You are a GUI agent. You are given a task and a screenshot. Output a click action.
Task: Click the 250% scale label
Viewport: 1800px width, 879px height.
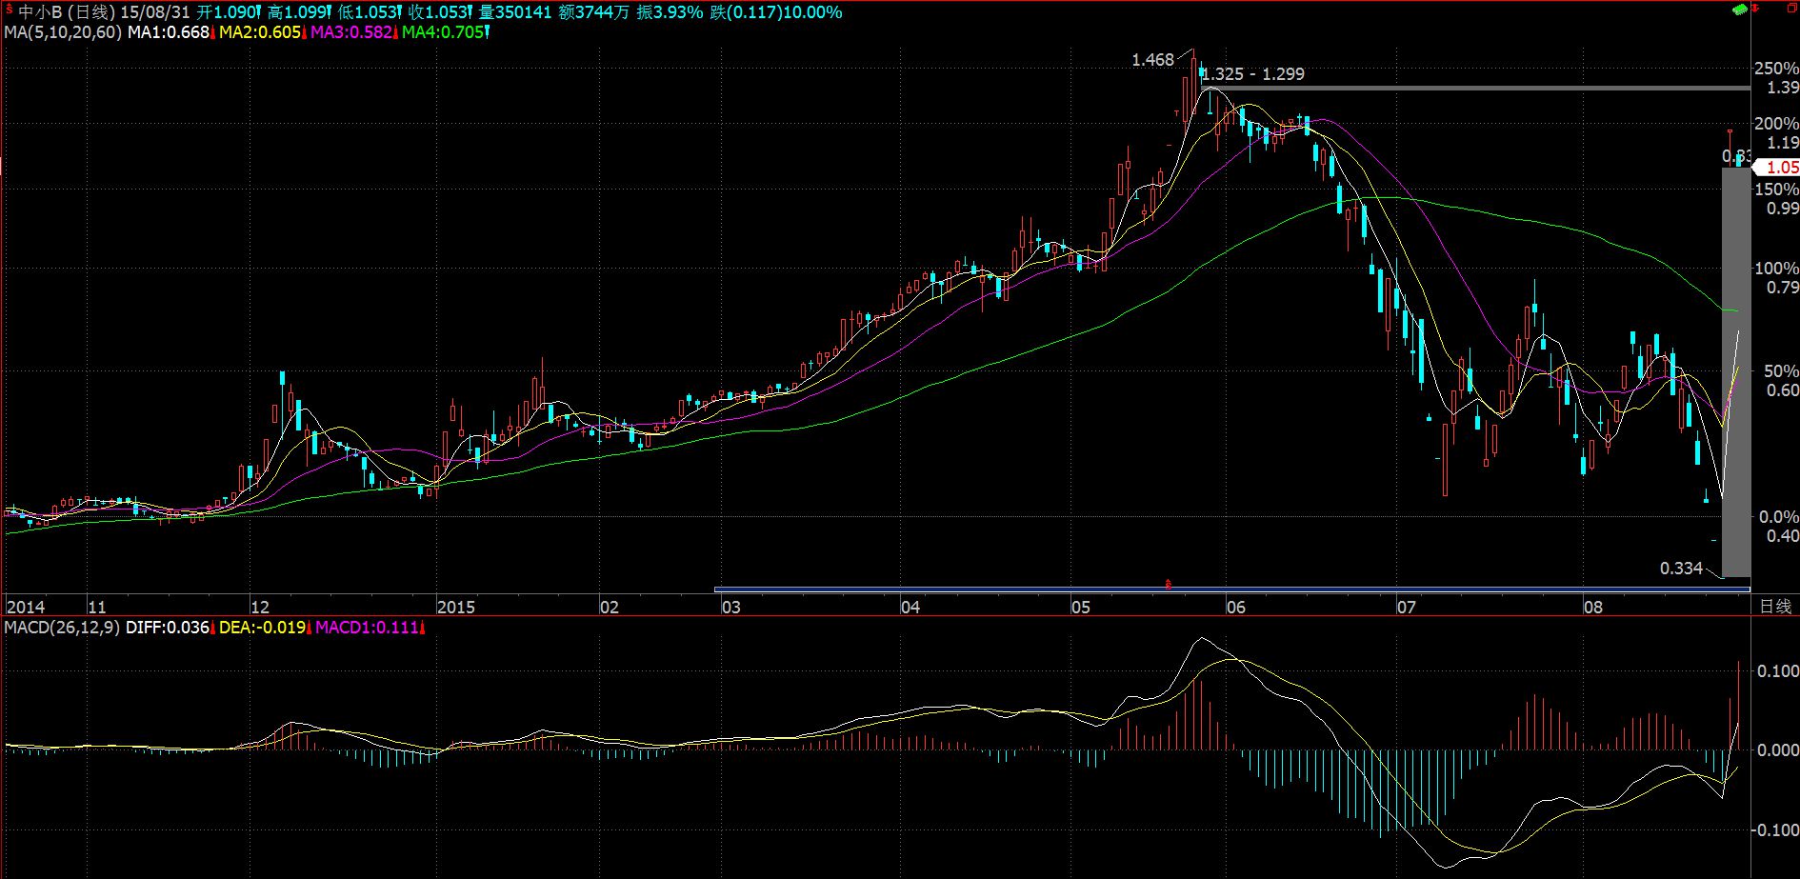coord(1776,69)
